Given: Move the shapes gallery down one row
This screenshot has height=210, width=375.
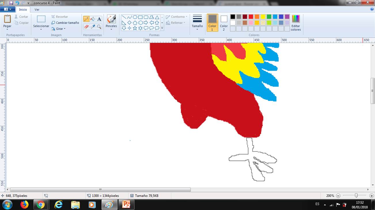Looking at the screenshot, I should pos(162,23).
